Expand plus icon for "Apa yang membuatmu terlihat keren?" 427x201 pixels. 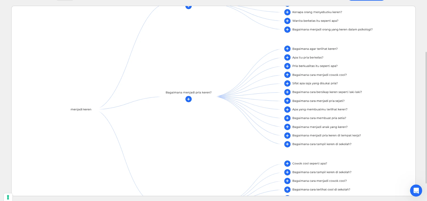coord(287,109)
